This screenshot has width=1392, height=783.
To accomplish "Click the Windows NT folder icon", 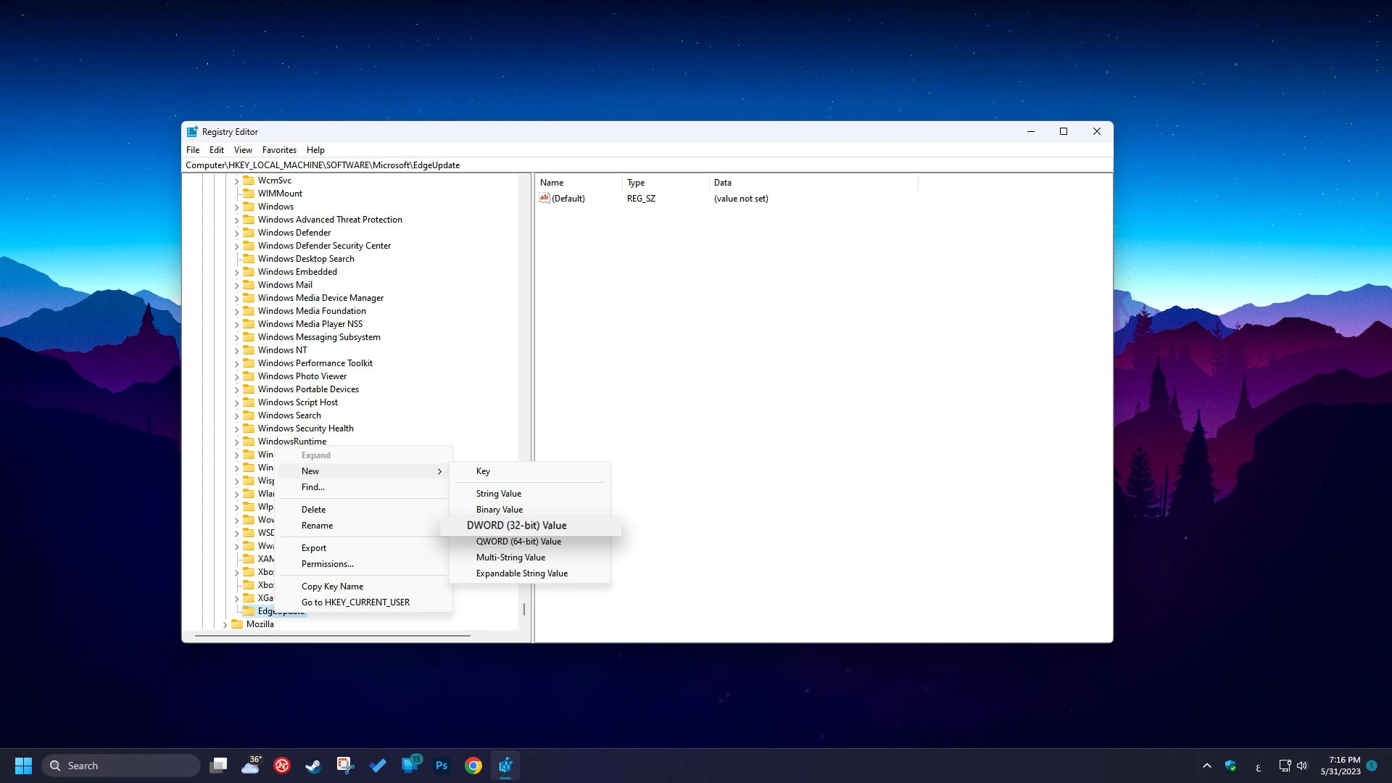I will tap(249, 350).
